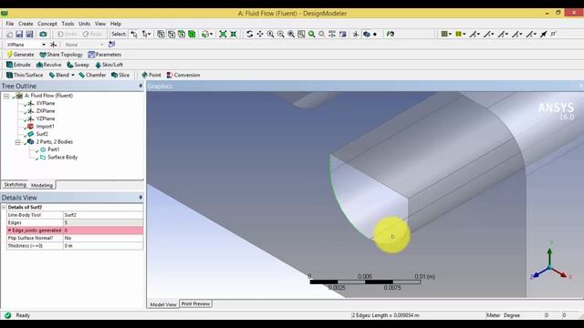Open the Create menu

tap(26, 24)
